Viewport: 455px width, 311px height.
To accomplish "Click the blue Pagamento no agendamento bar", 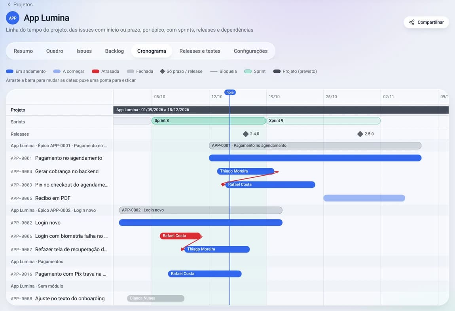I will click(x=315, y=158).
